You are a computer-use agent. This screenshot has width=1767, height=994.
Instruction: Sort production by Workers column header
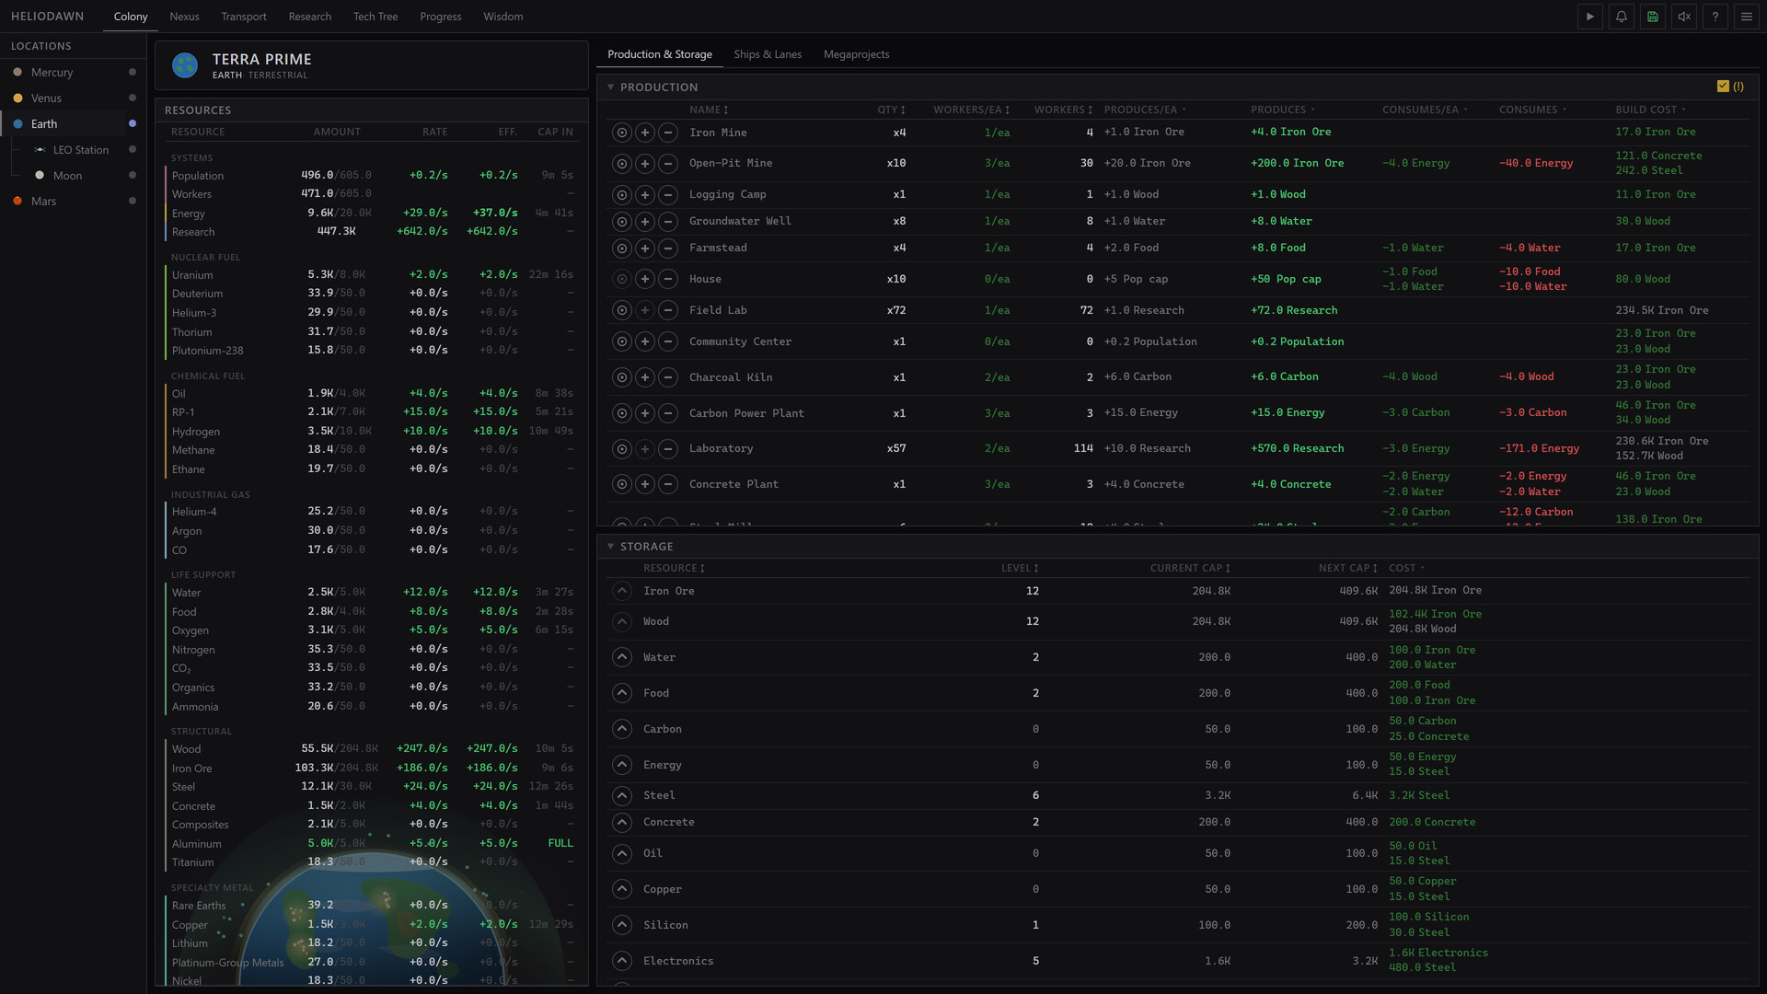click(1063, 110)
